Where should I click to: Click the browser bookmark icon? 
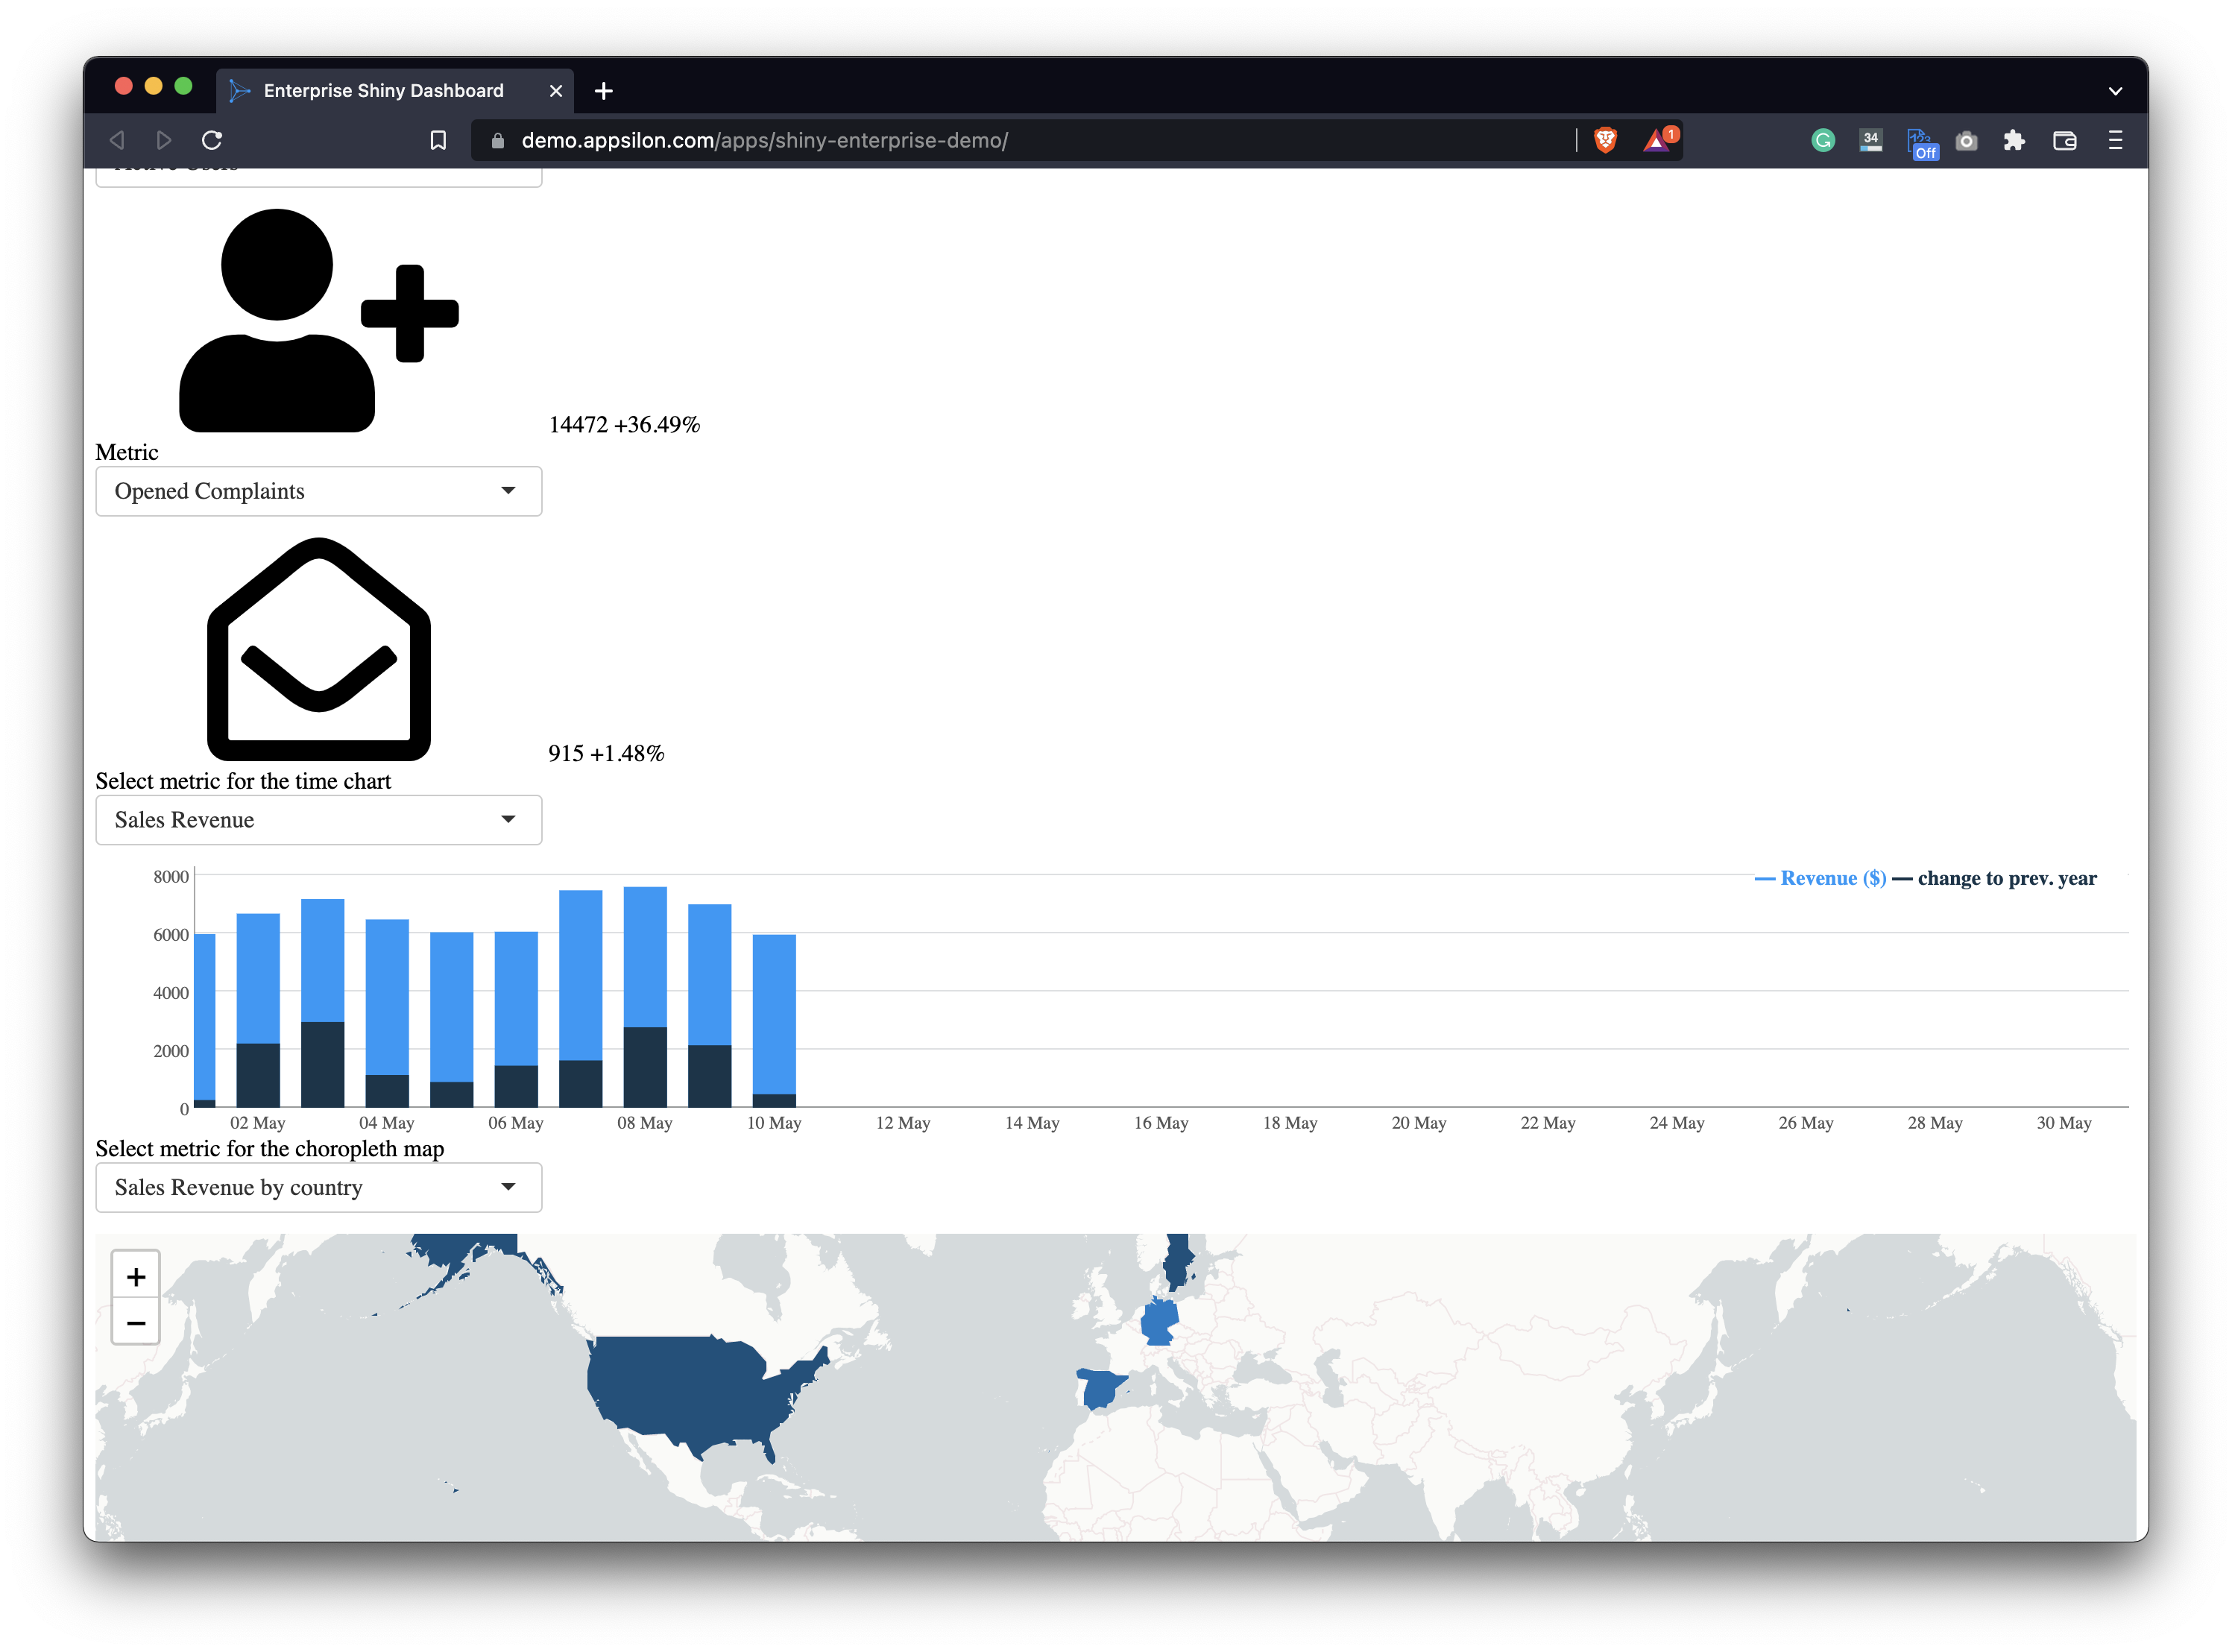coord(439,142)
